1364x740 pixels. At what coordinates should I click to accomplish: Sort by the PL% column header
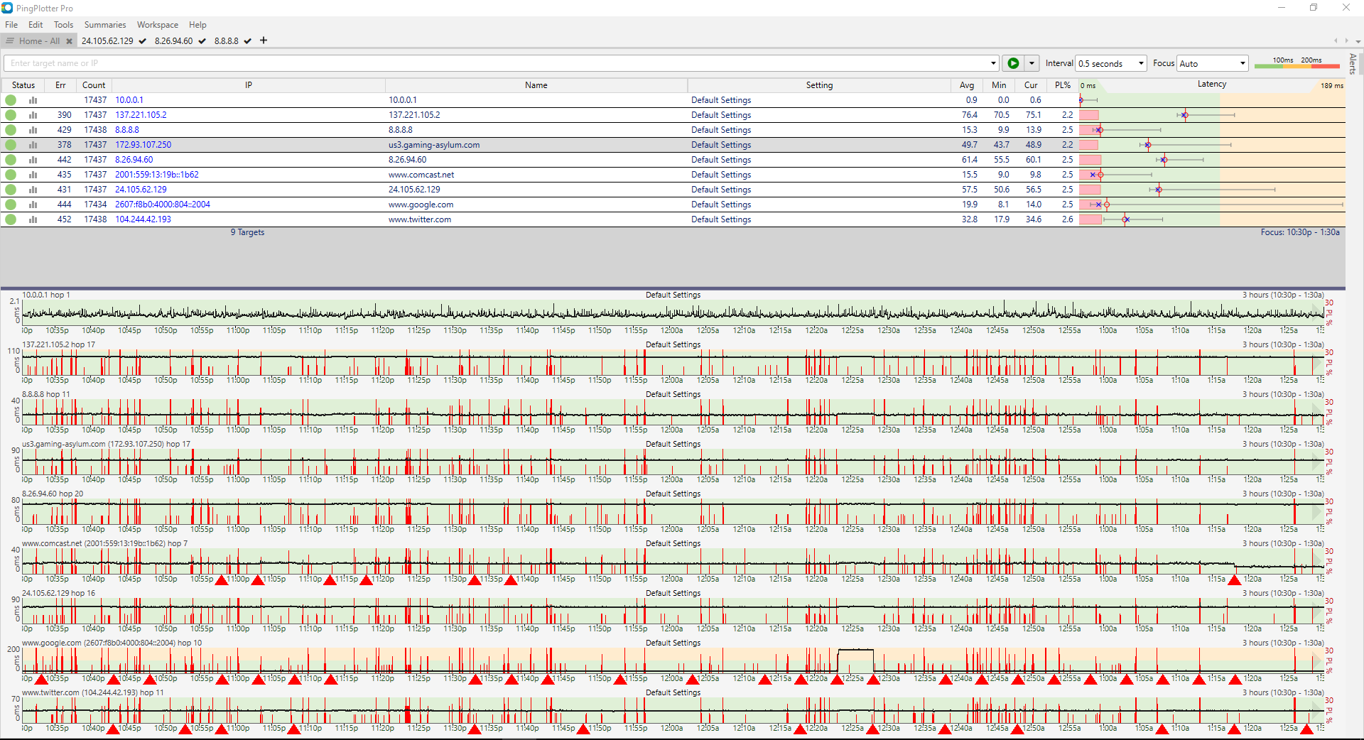click(x=1063, y=85)
